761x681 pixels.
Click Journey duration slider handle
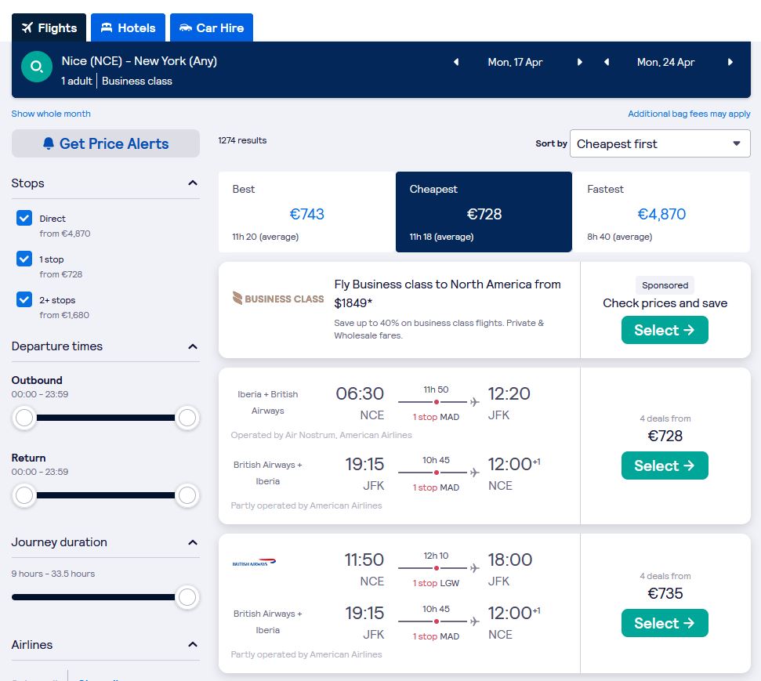(187, 597)
